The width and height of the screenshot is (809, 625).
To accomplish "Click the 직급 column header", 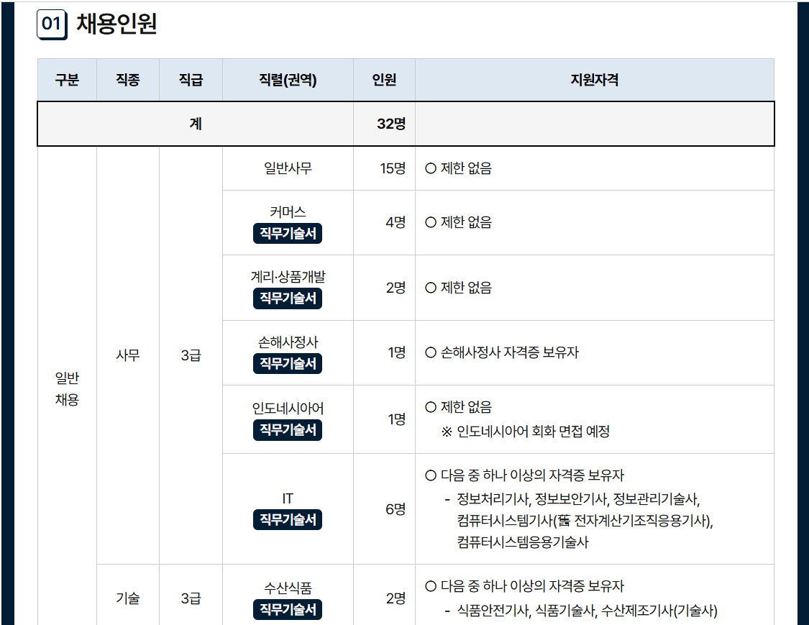I will coord(191,80).
